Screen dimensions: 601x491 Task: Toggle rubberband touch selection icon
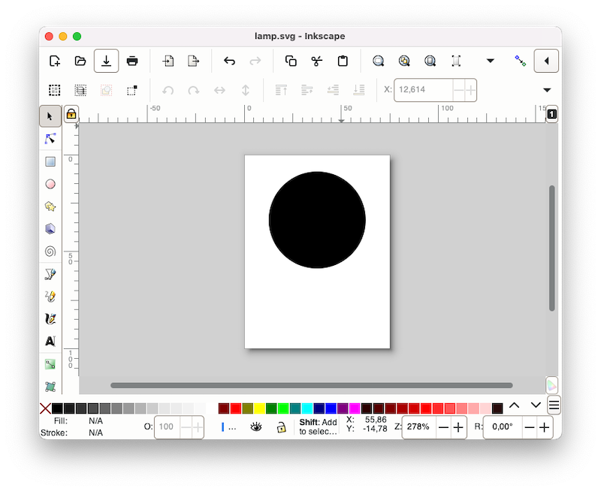point(132,90)
